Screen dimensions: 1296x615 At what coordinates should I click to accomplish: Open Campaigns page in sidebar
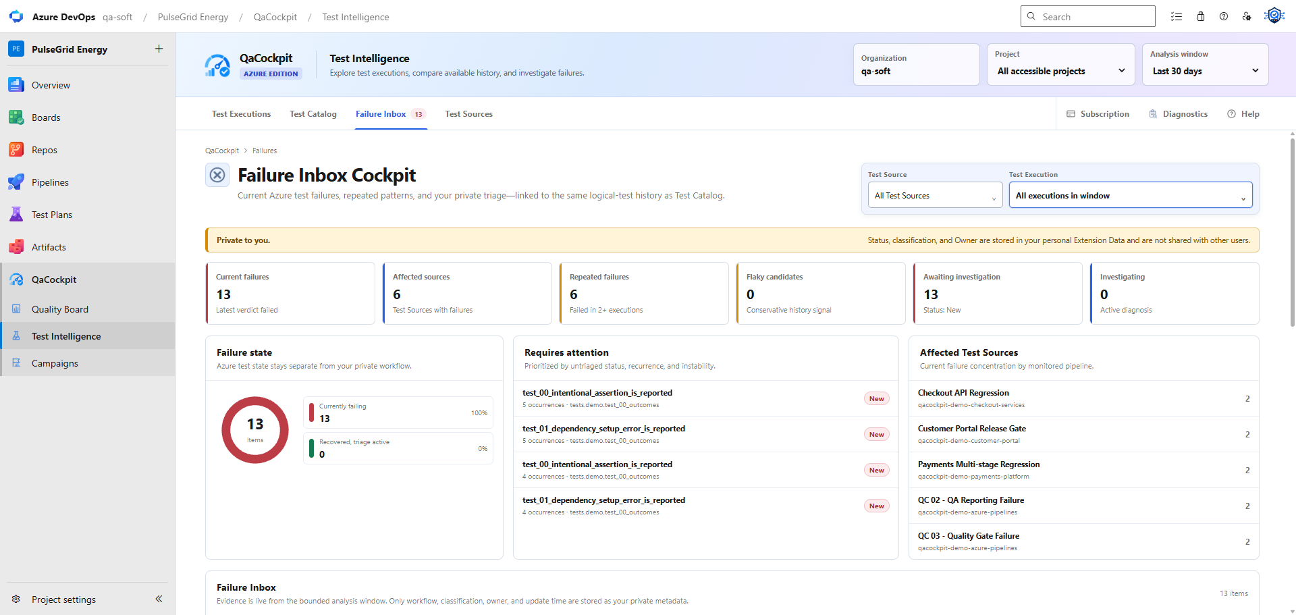click(x=88, y=363)
